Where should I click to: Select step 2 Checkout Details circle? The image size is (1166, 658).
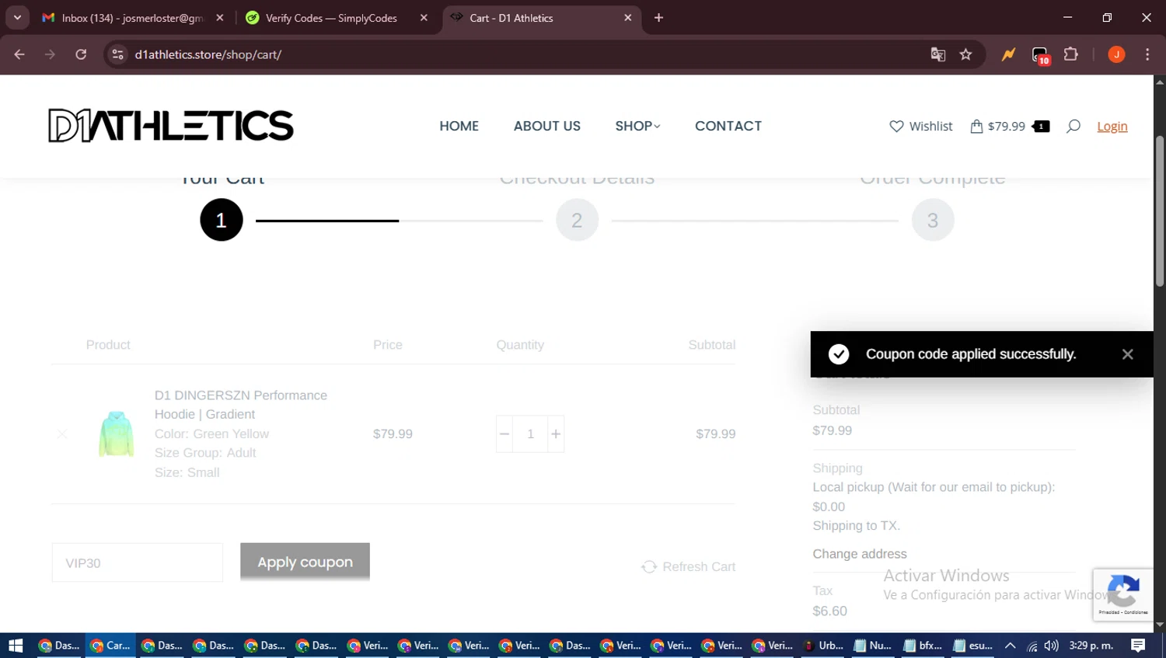[x=577, y=220]
